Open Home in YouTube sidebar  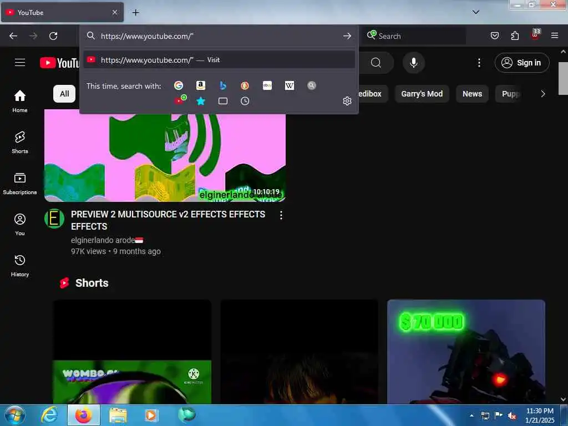(20, 101)
